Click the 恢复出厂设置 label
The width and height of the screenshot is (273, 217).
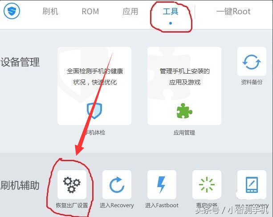tap(72, 205)
